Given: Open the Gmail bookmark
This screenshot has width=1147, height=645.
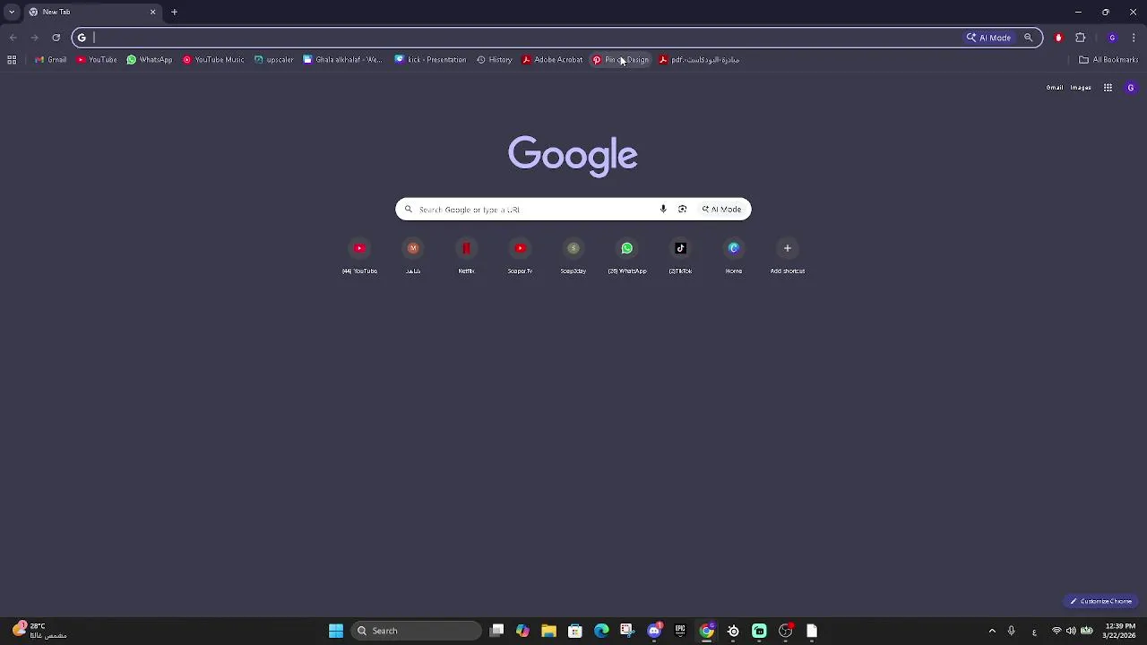Looking at the screenshot, I should (51, 60).
